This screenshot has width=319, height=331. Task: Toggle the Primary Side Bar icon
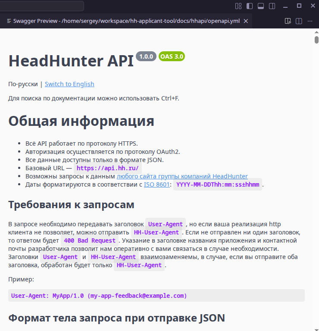(x=250, y=6)
